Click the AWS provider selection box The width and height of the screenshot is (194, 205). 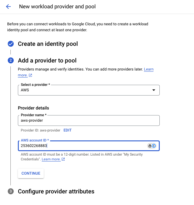83,90
